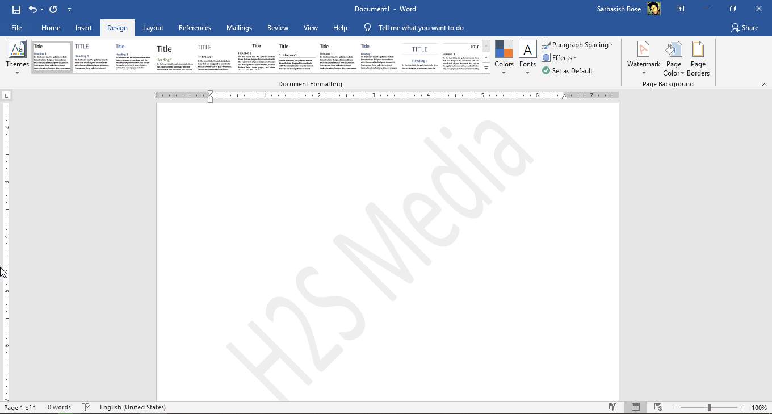Open the File menu

point(16,27)
